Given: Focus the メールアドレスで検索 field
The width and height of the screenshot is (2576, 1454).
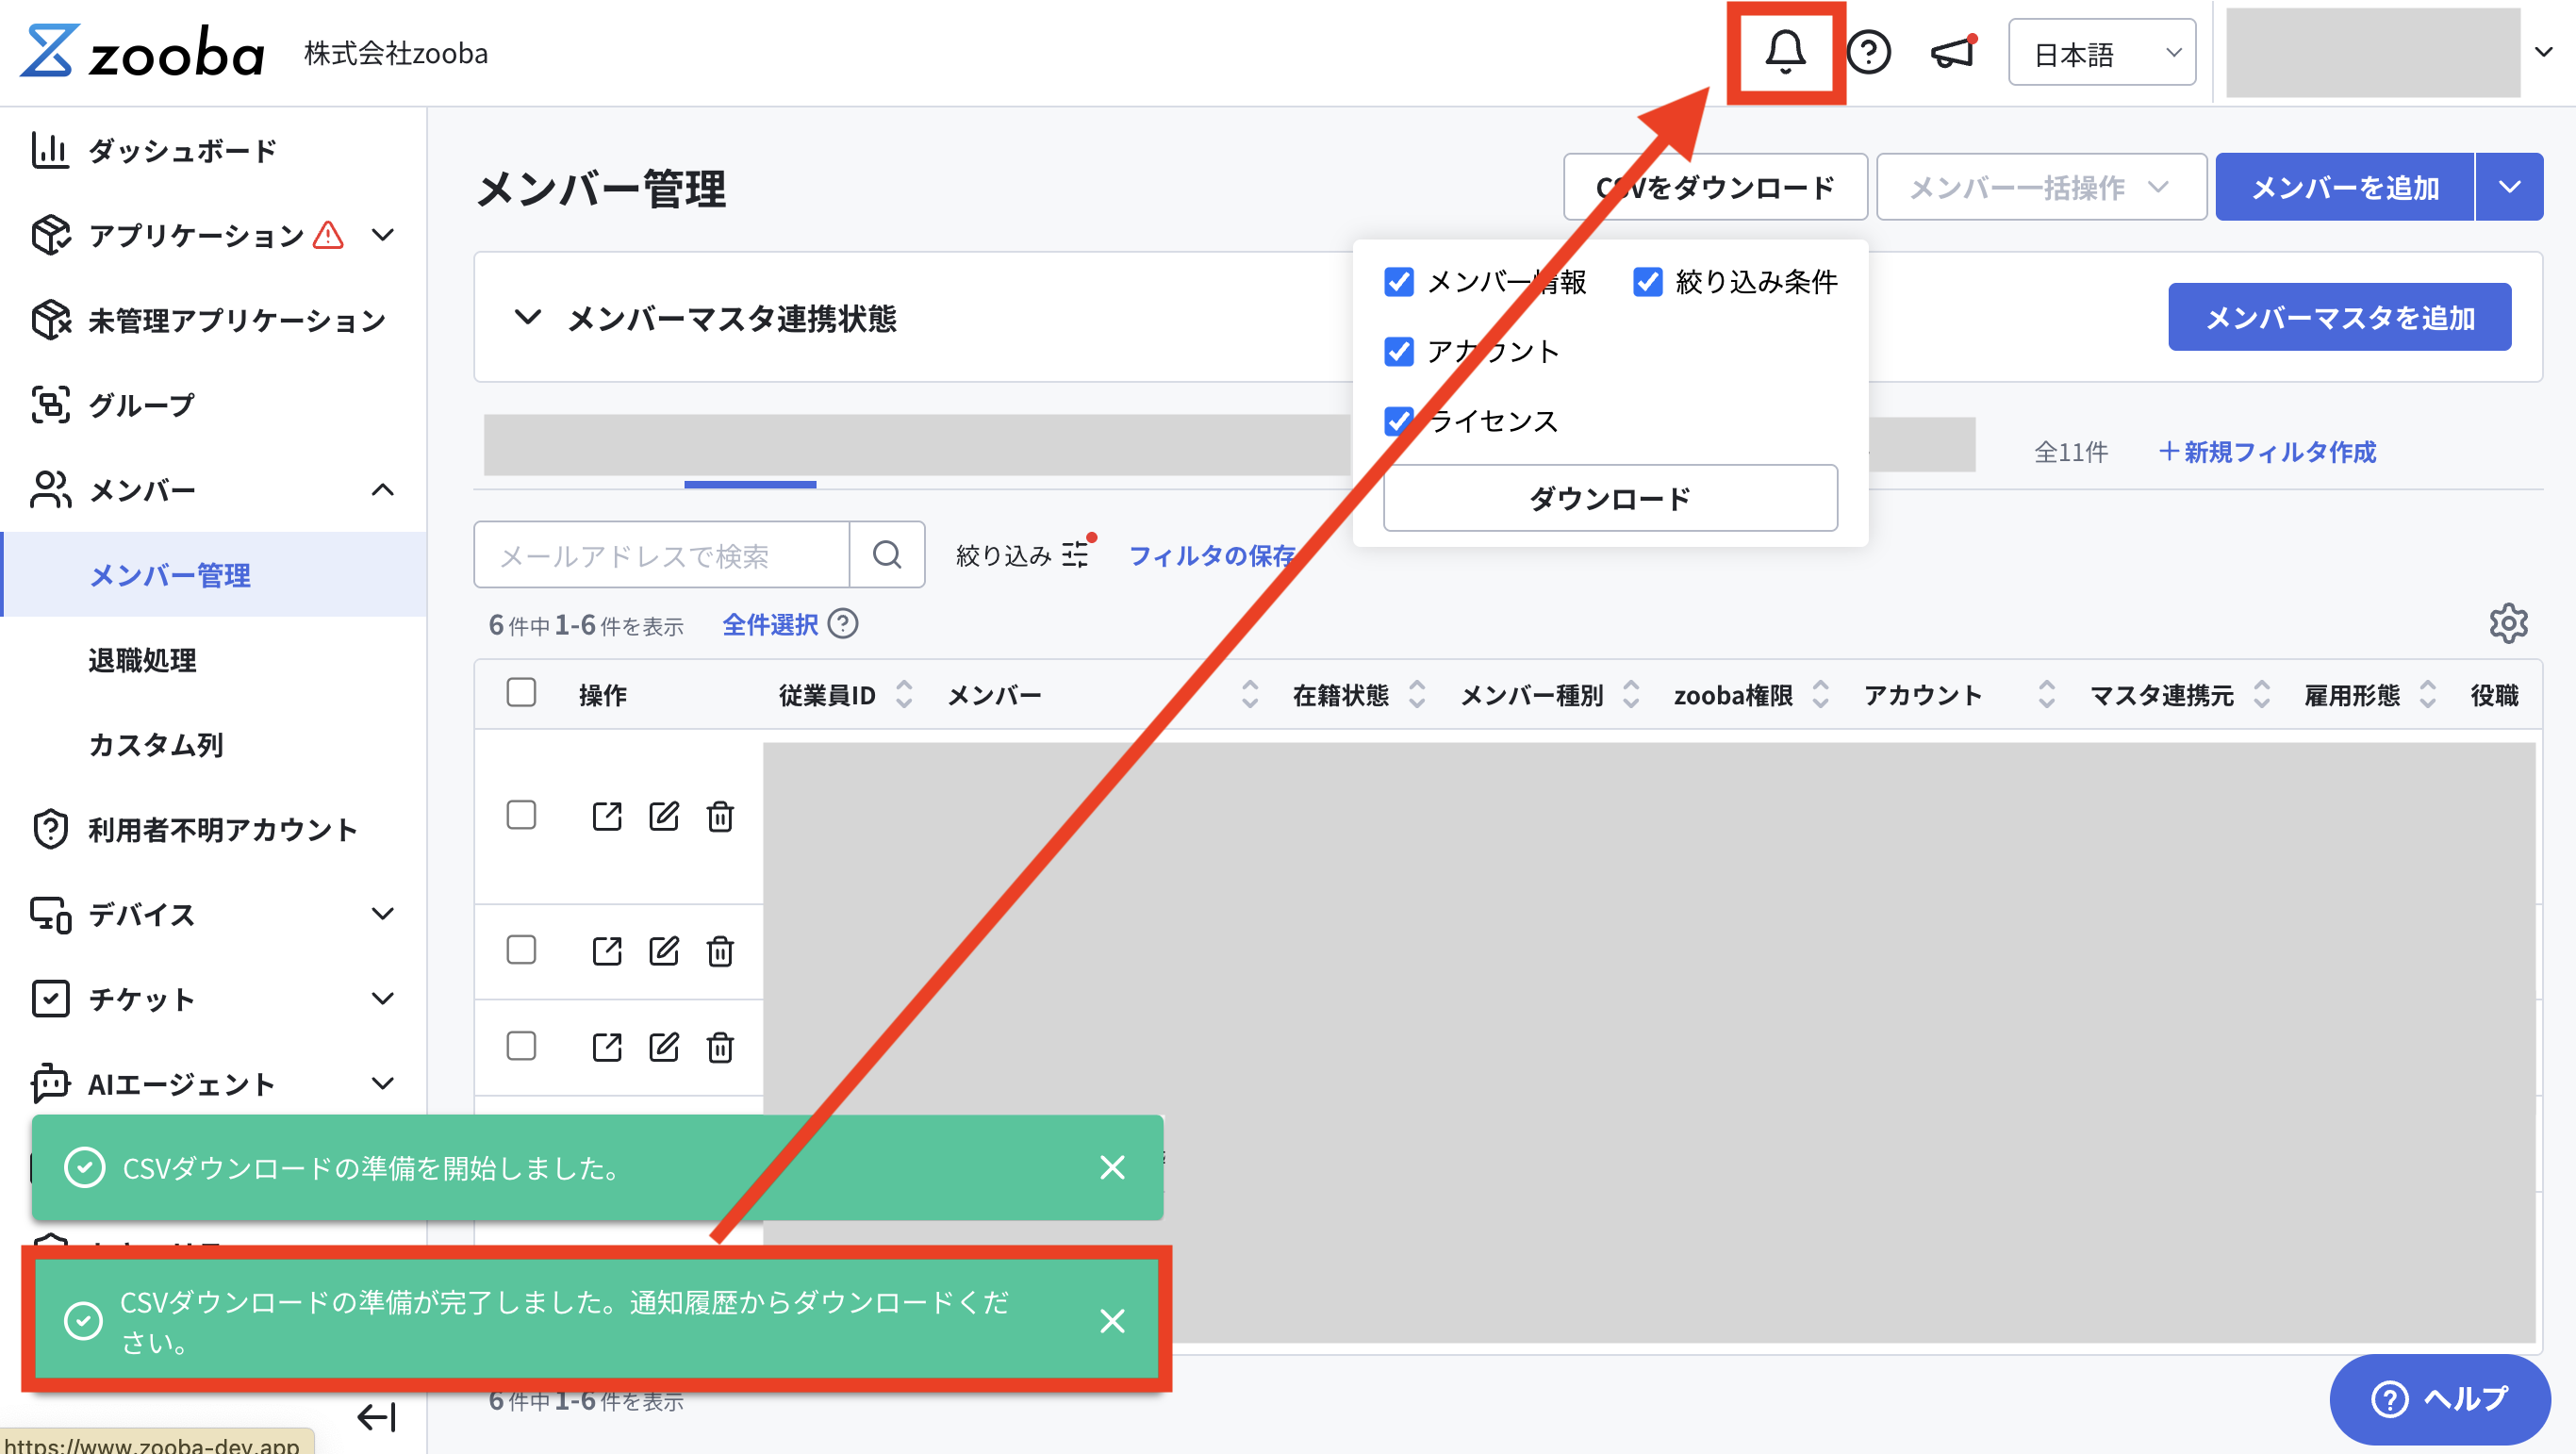Looking at the screenshot, I should 662,554.
